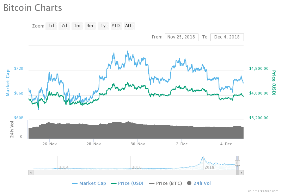Click the navigator right scroll arrow
The image size is (282, 194).
point(241,173)
